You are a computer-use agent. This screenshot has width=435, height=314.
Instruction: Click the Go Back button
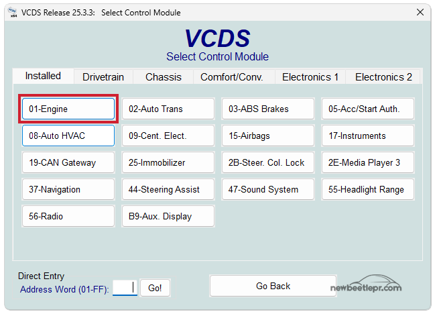tap(273, 286)
